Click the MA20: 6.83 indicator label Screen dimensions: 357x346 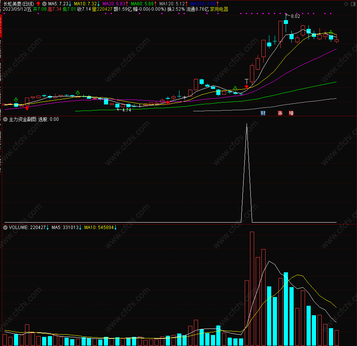click(x=114, y=4)
